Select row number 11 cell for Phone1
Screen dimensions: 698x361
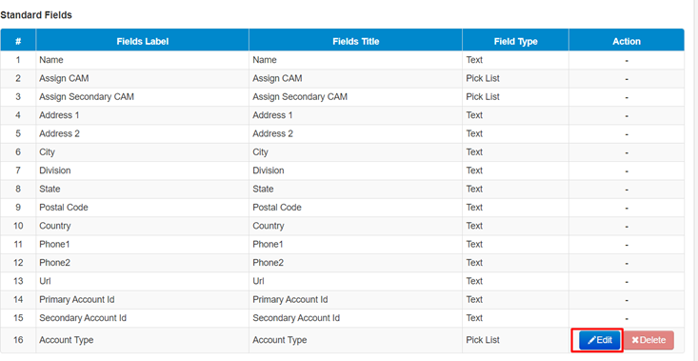point(18,245)
